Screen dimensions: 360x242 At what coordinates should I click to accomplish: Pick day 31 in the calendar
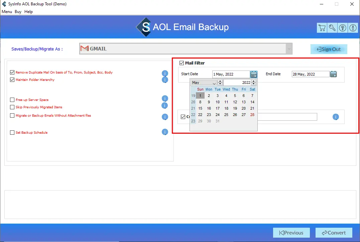point(218,121)
